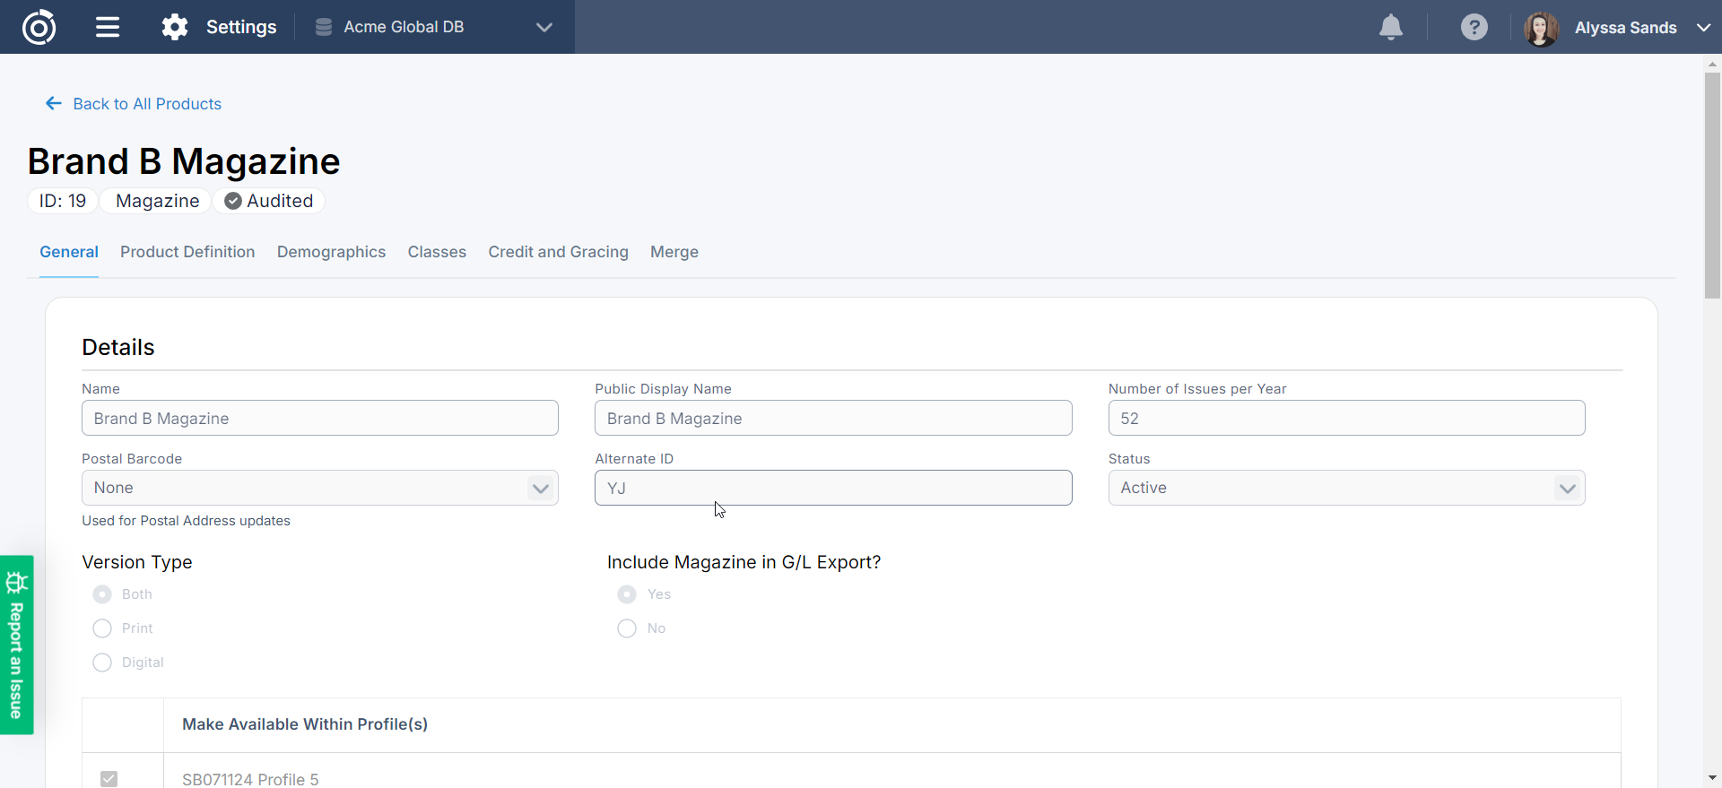Viewport: 1722px width, 788px height.
Task: Click the app logo icon
Action: pyautogui.click(x=39, y=27)
